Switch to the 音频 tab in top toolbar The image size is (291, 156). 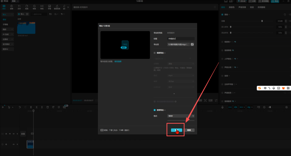click(12, 7)
